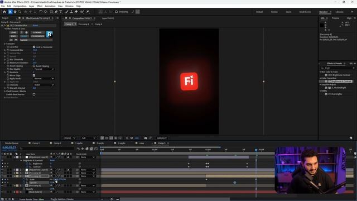Open the Blur Quality dropdown
Viewport: 357px width, 201px height.
click(x=44, y=69)
